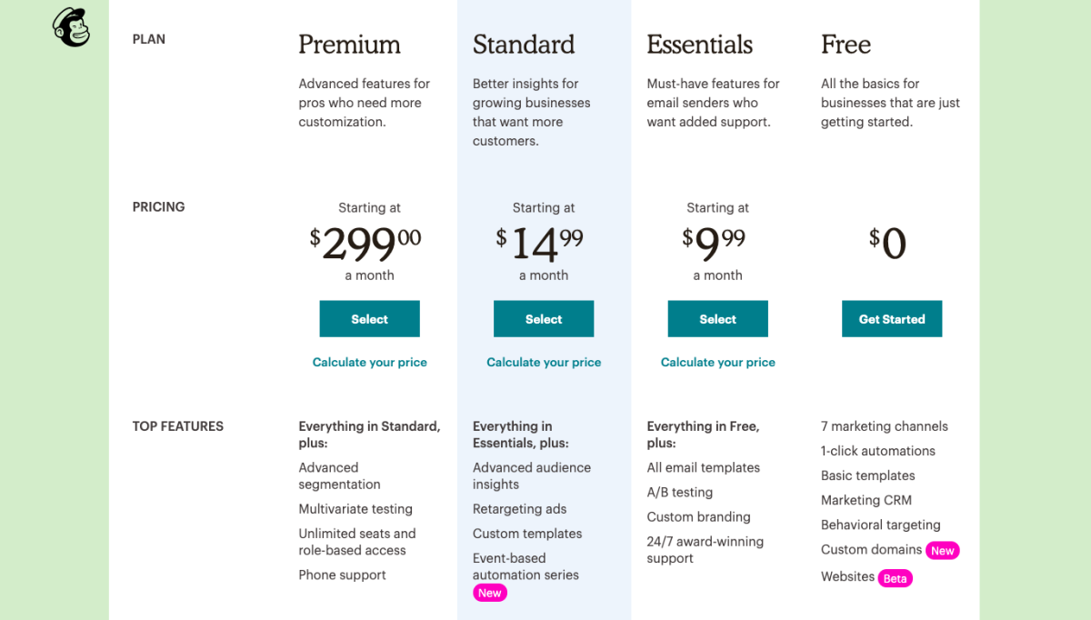Click Get Started for the Free plan
The height and width of the screenshot is (620, 1091).
click(892, 319)
